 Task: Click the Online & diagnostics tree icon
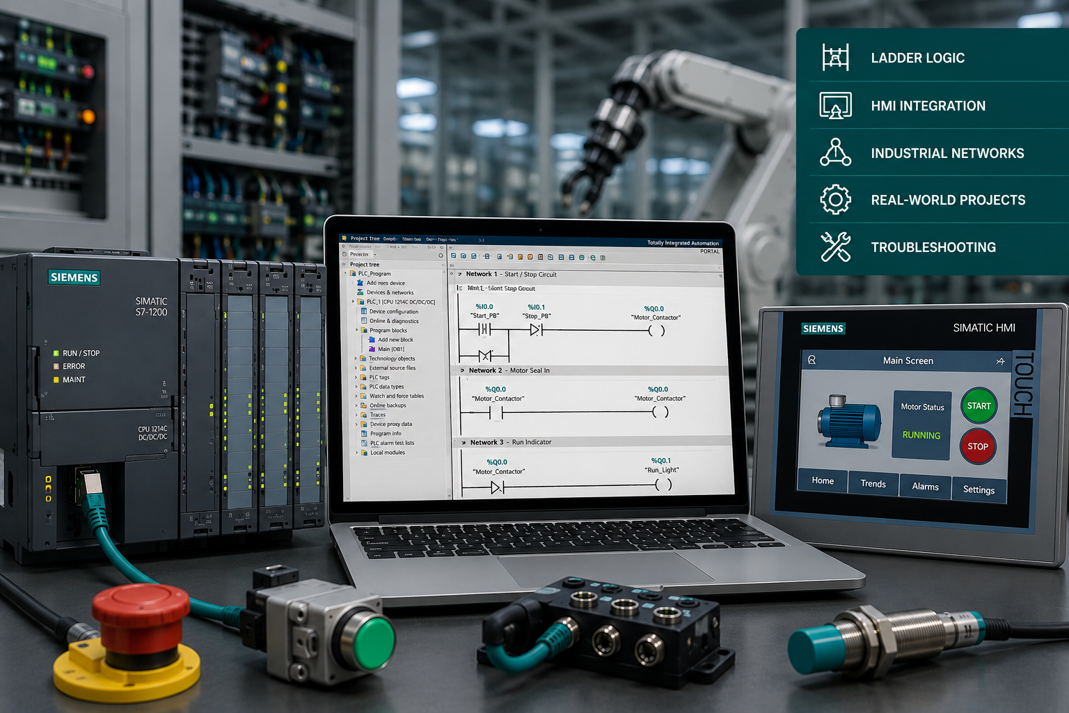pos(364,321)
